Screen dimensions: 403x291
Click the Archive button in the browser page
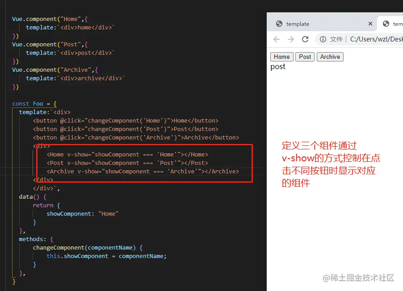point(330,57)
